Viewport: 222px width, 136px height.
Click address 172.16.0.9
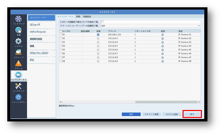[113, 61]
